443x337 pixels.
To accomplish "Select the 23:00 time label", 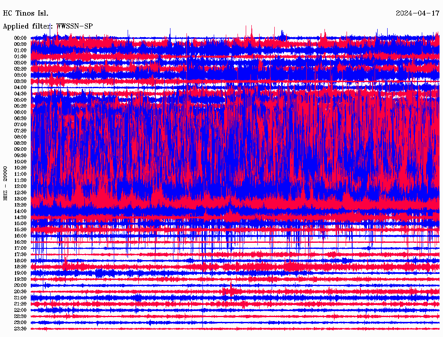I will click(x=20, y=323).
